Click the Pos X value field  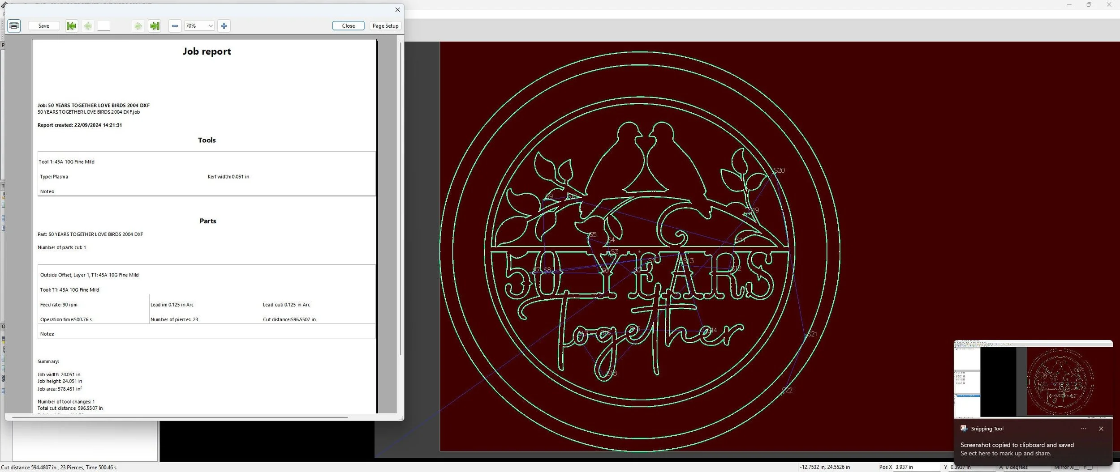(916, 467)
